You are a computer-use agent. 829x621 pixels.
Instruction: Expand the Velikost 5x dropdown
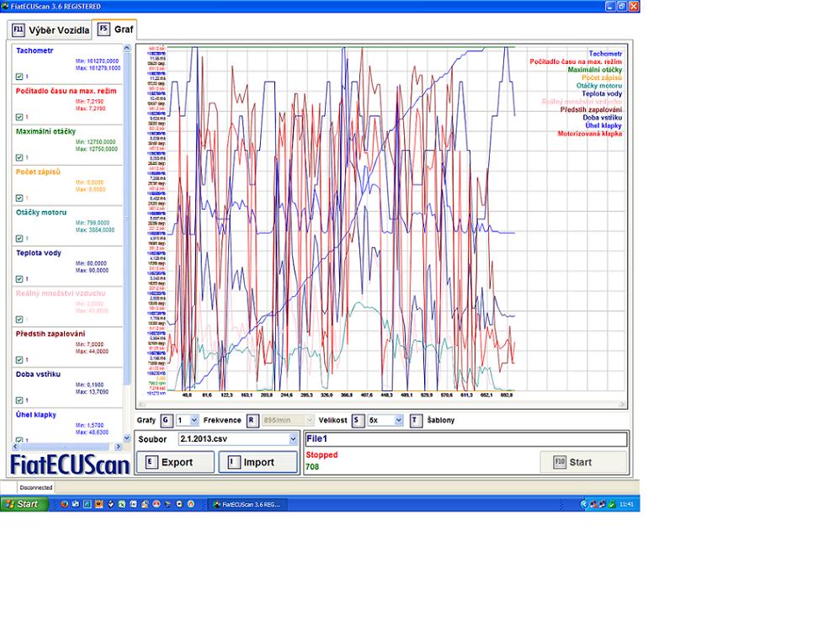pyautogui.click(x=398, y=420)
